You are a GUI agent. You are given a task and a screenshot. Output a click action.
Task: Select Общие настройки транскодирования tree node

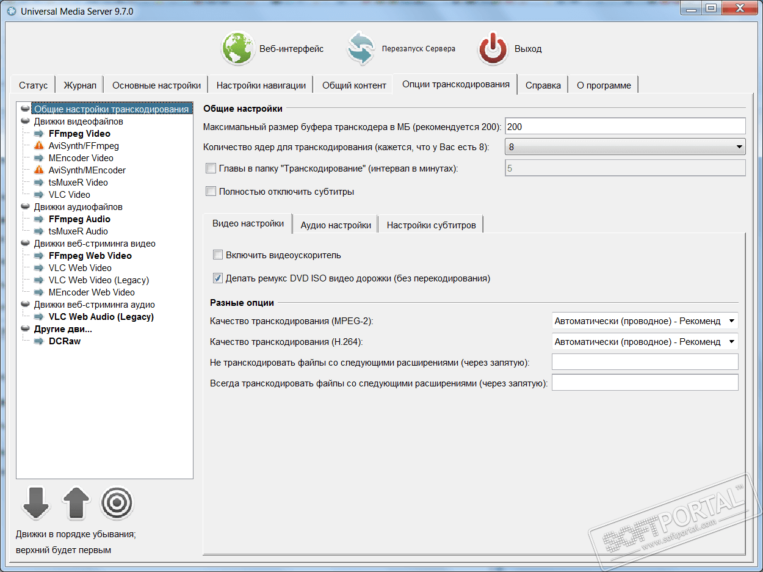111,109
